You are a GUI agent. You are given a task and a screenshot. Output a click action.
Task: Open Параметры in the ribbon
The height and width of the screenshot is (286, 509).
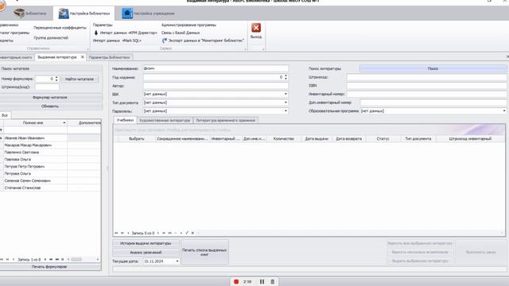(x=103, y=25)
